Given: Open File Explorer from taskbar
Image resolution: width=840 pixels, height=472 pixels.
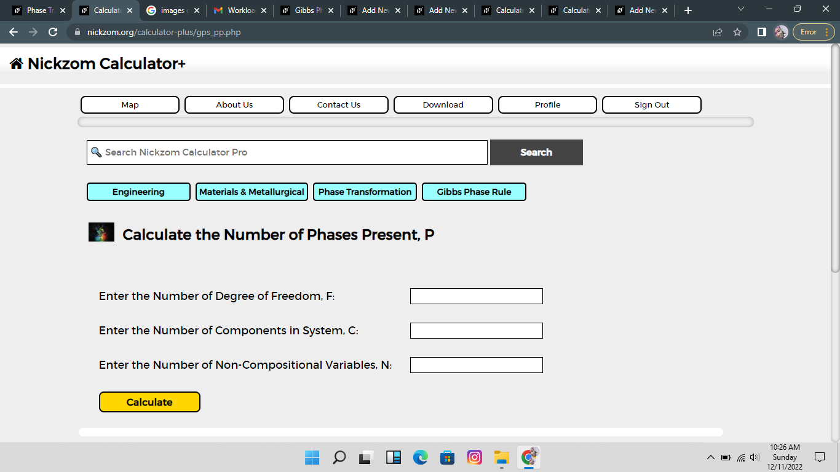Looking at the screenshot, I should [502, 457].
